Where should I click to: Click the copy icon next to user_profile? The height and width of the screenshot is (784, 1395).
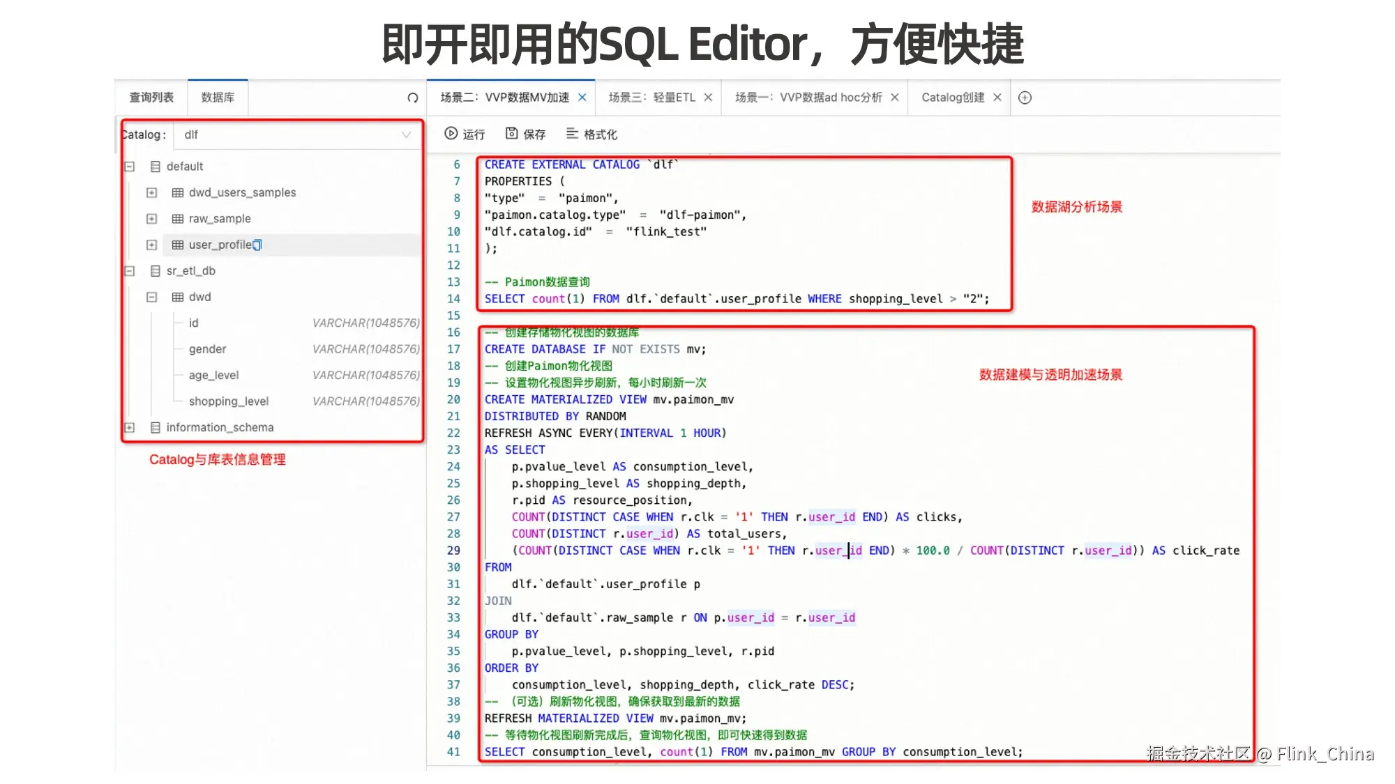(x=257, y=245)
